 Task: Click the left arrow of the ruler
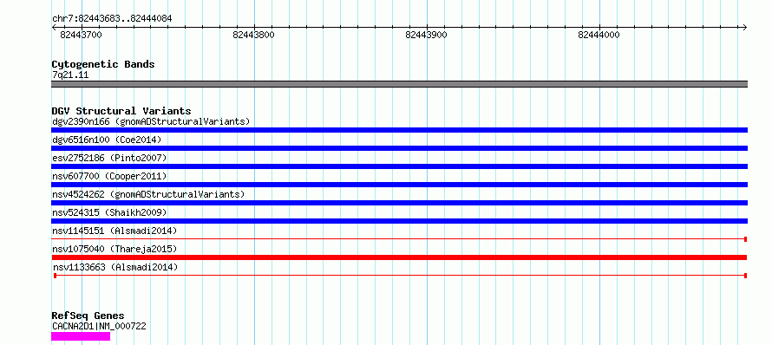pos(54,28)
